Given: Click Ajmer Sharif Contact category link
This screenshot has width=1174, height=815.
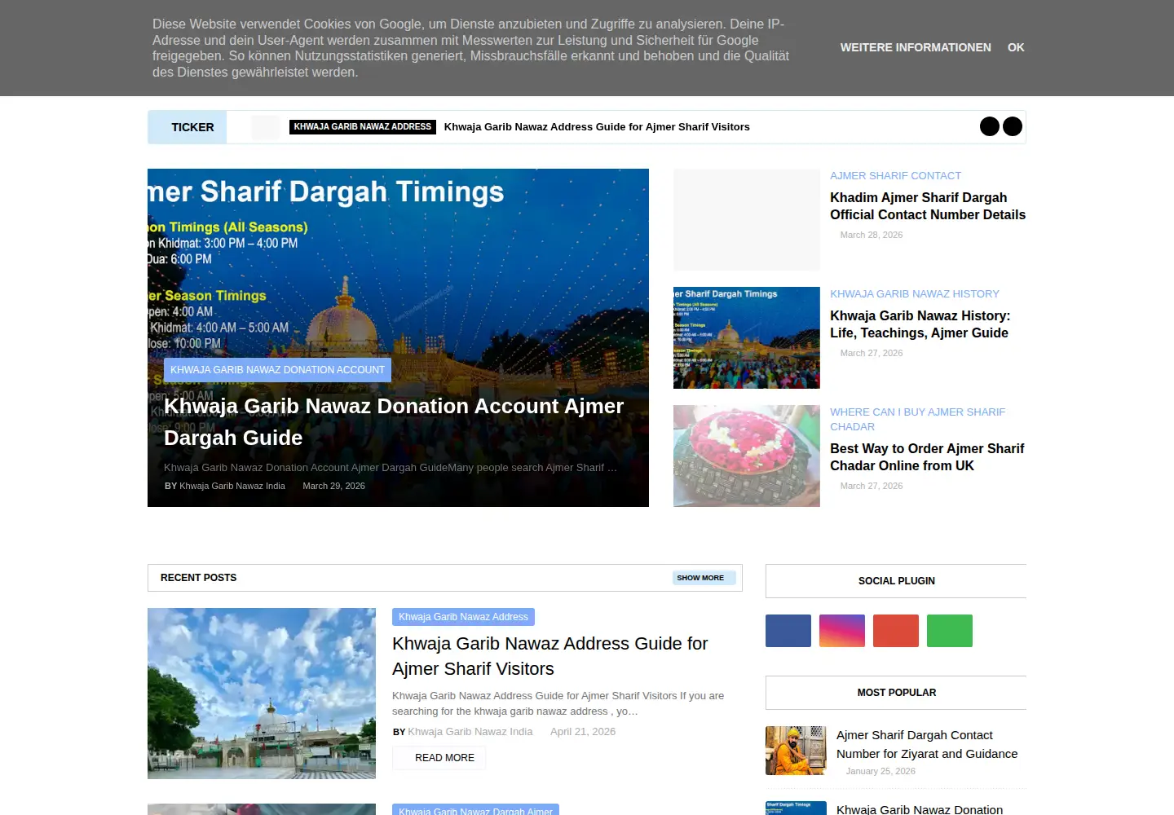Looking at the screenshot, I should coord(895,176).
